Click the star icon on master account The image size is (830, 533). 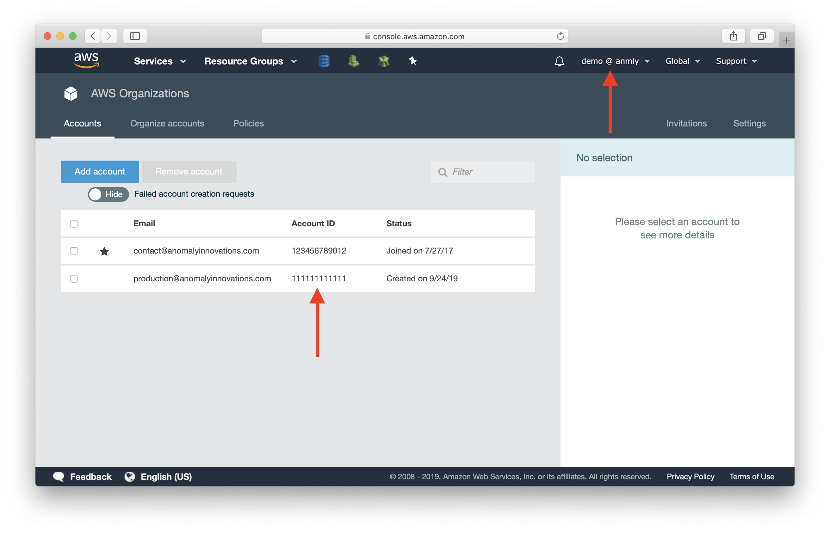point(104,250)
